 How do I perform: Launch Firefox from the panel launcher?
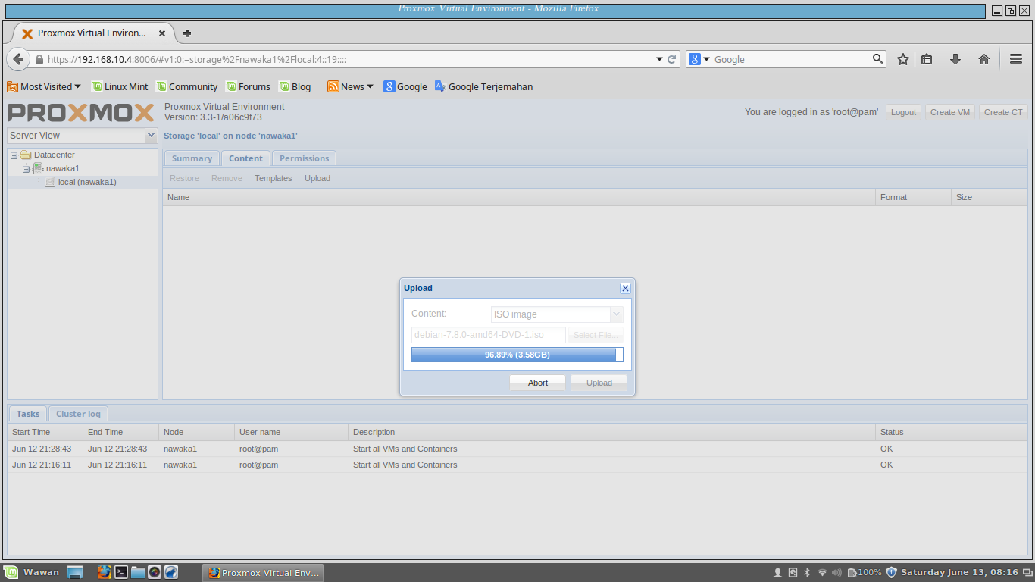point(104,572)
